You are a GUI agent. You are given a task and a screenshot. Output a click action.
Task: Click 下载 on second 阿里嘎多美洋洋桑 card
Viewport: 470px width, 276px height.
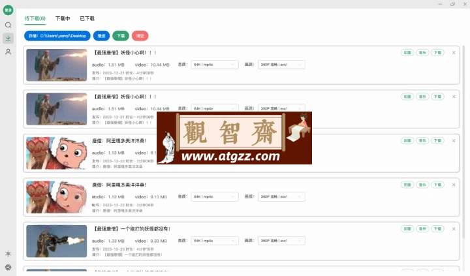click(x=437, y=185)
